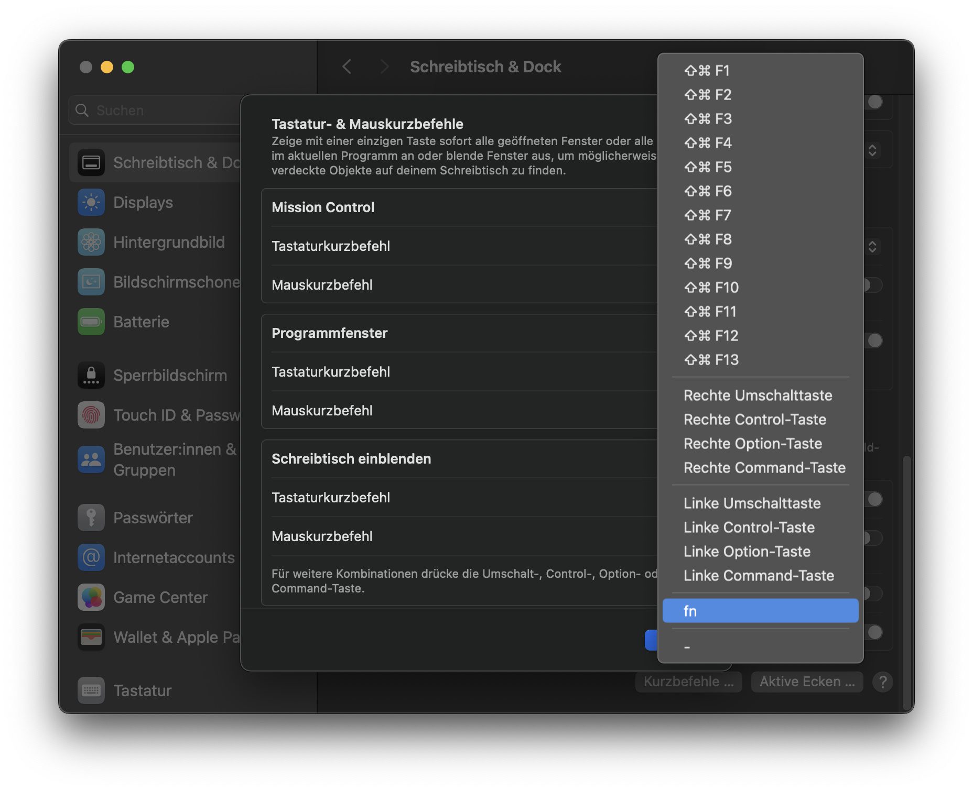973x791 pixels.
Task: Select the Hintergrundbild sidebar icon
Action: click(x=91, y=243)
